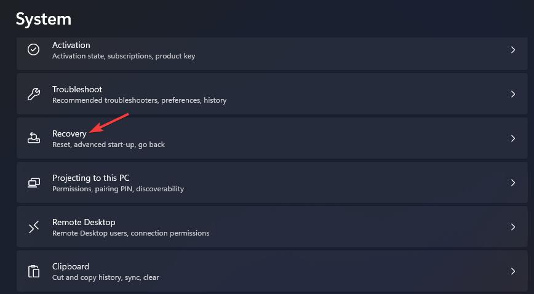
Task: Click 'Reset, advanced start-up, go back' description
Action: point(108,145)
